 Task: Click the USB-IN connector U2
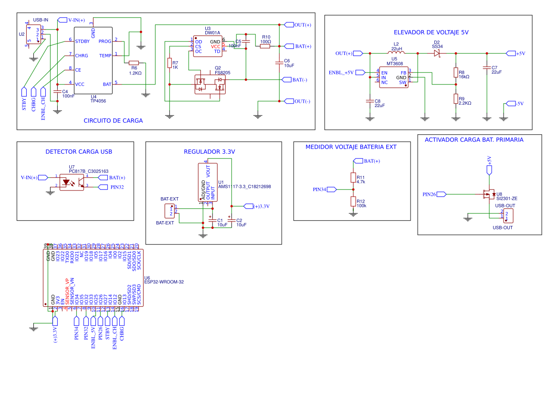tap(33, 34)
